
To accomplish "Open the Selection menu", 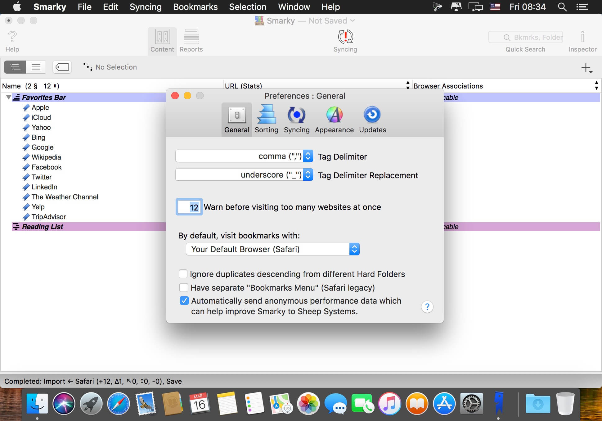I will click(247, 7).
